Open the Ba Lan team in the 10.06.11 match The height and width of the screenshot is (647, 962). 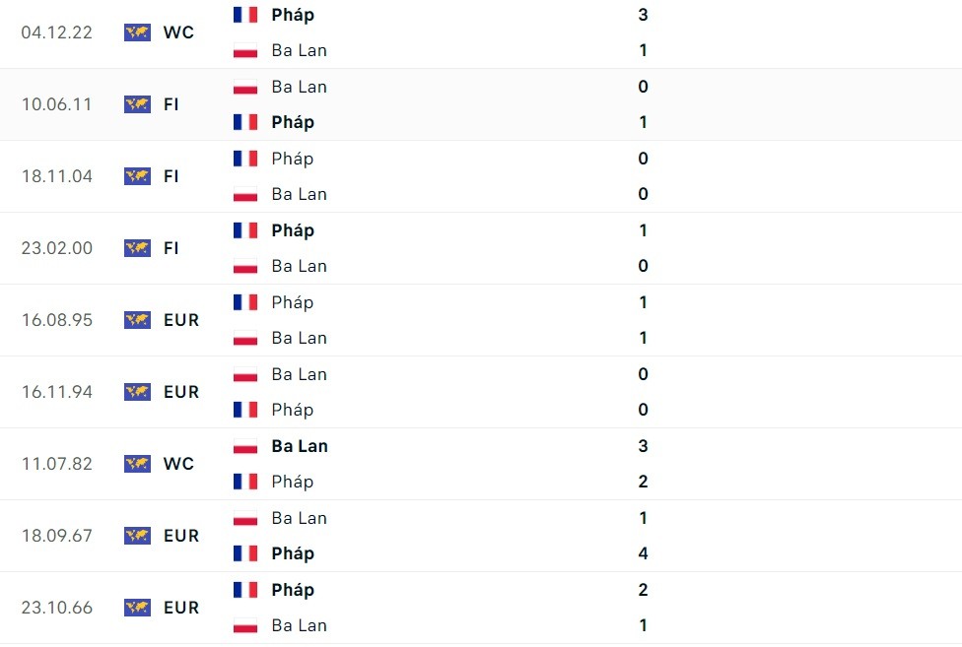coord(299,87)
